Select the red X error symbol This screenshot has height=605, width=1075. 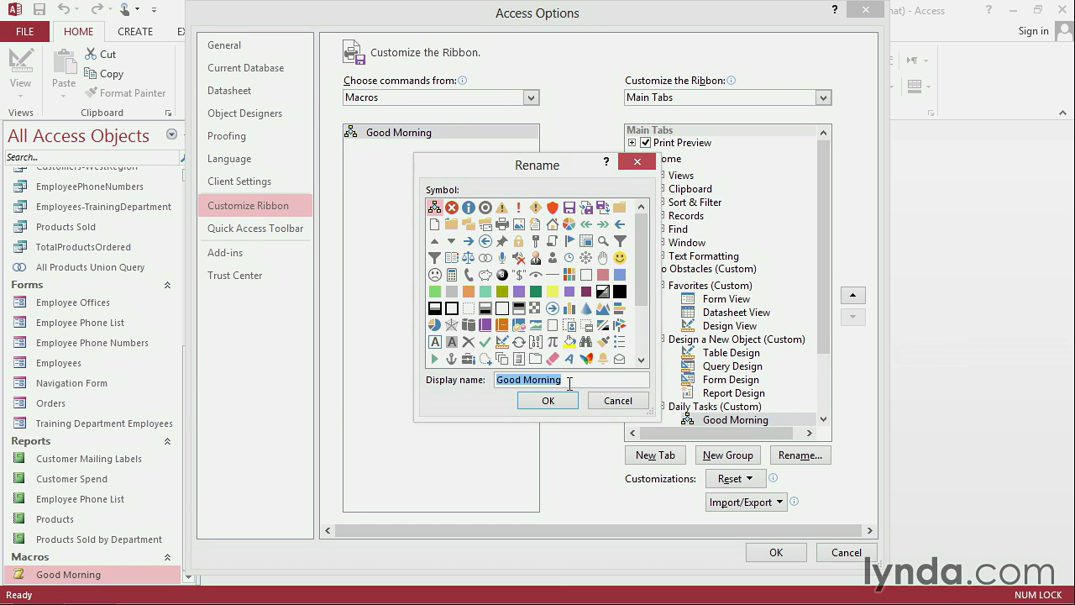[x=452, y=208]
